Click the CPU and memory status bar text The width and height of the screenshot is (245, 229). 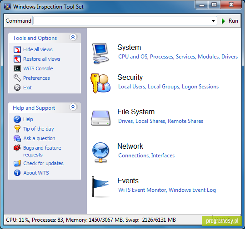point(91,220)
